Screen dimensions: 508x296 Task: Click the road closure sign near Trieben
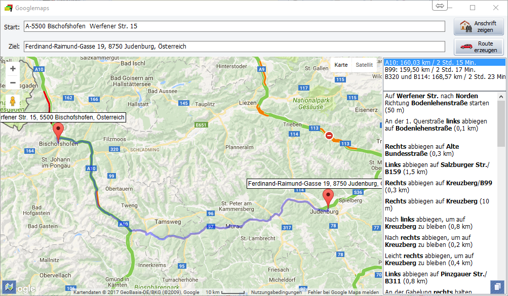pos(329,136)
